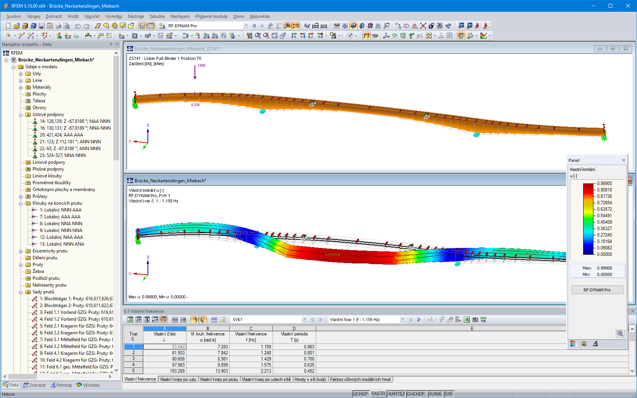
Task: Toggle the results panel icon
Action: (x=461, y=36)
